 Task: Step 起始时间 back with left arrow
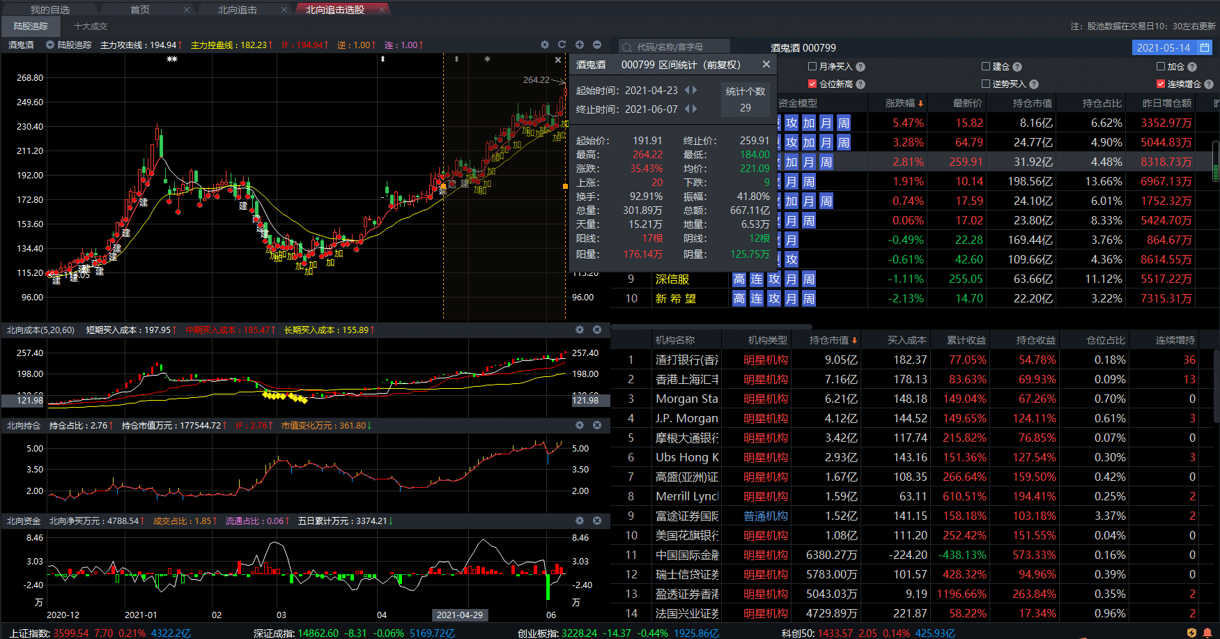pos(687,91)
